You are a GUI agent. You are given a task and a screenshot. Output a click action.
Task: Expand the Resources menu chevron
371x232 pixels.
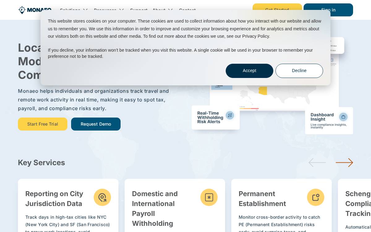122,10
